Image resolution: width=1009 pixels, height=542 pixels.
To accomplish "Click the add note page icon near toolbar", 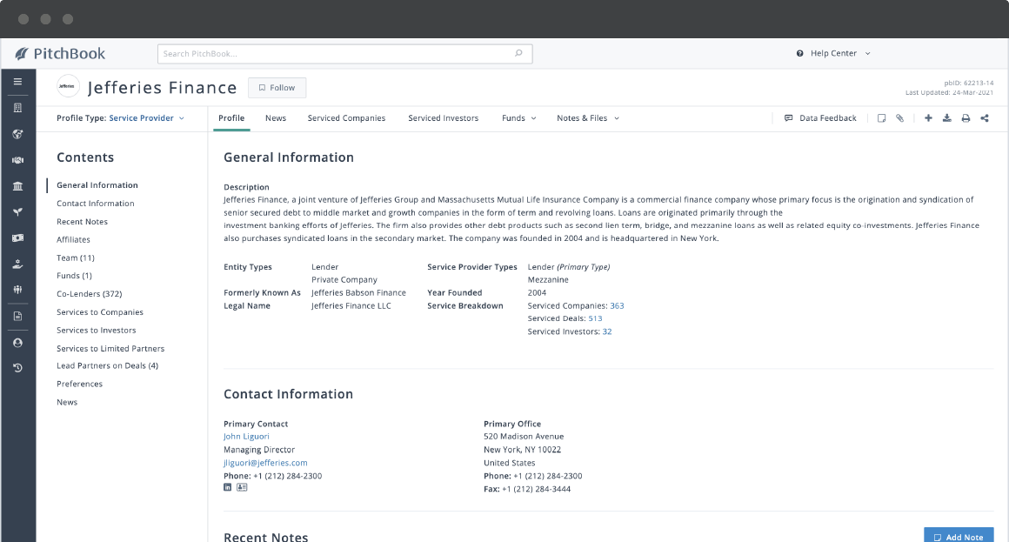I will [881, 118].
